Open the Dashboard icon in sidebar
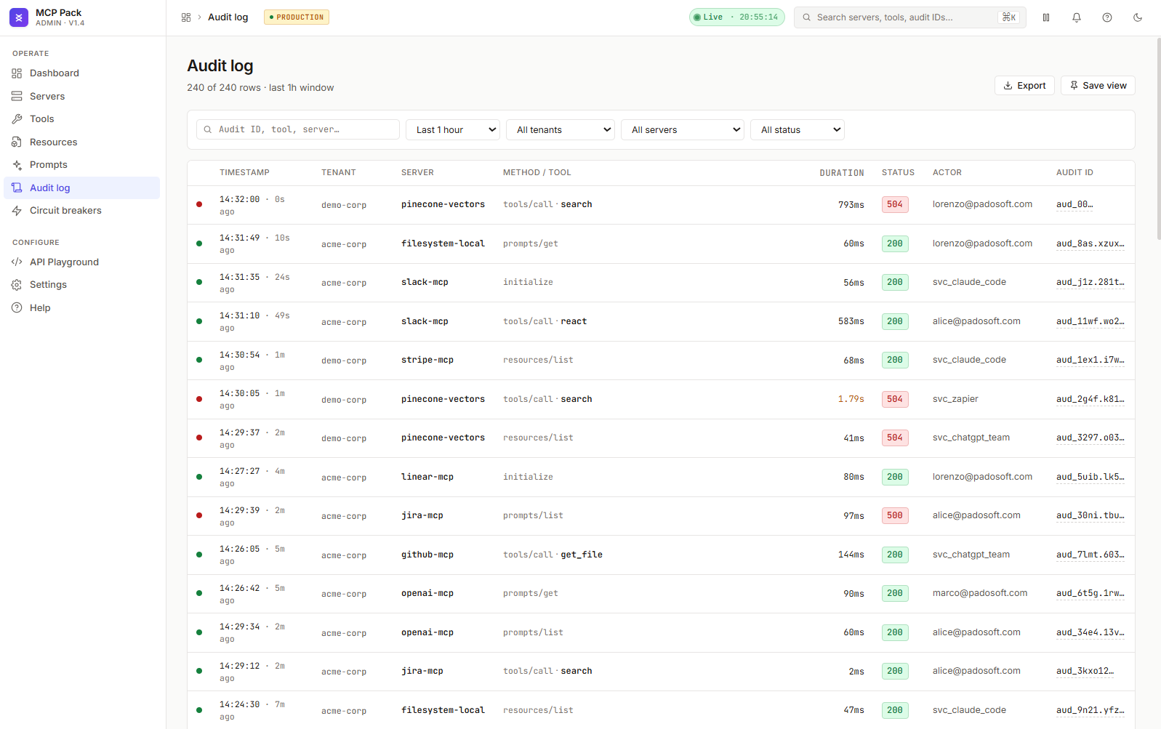1161x729 pixels. 17,73
